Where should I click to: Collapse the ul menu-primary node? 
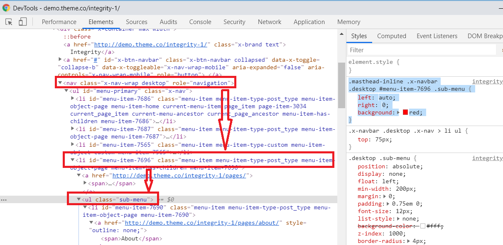point(66,91)
